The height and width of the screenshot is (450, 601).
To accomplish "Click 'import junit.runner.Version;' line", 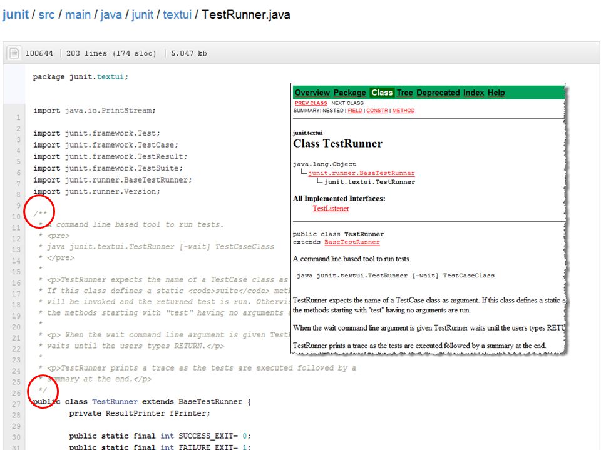I will coord(96,191).
